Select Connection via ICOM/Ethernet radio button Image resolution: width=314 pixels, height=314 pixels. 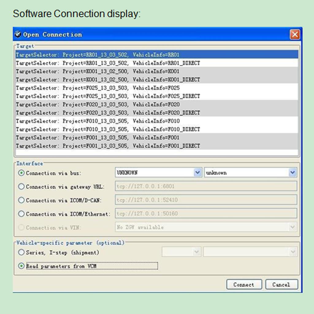[21, 214]
